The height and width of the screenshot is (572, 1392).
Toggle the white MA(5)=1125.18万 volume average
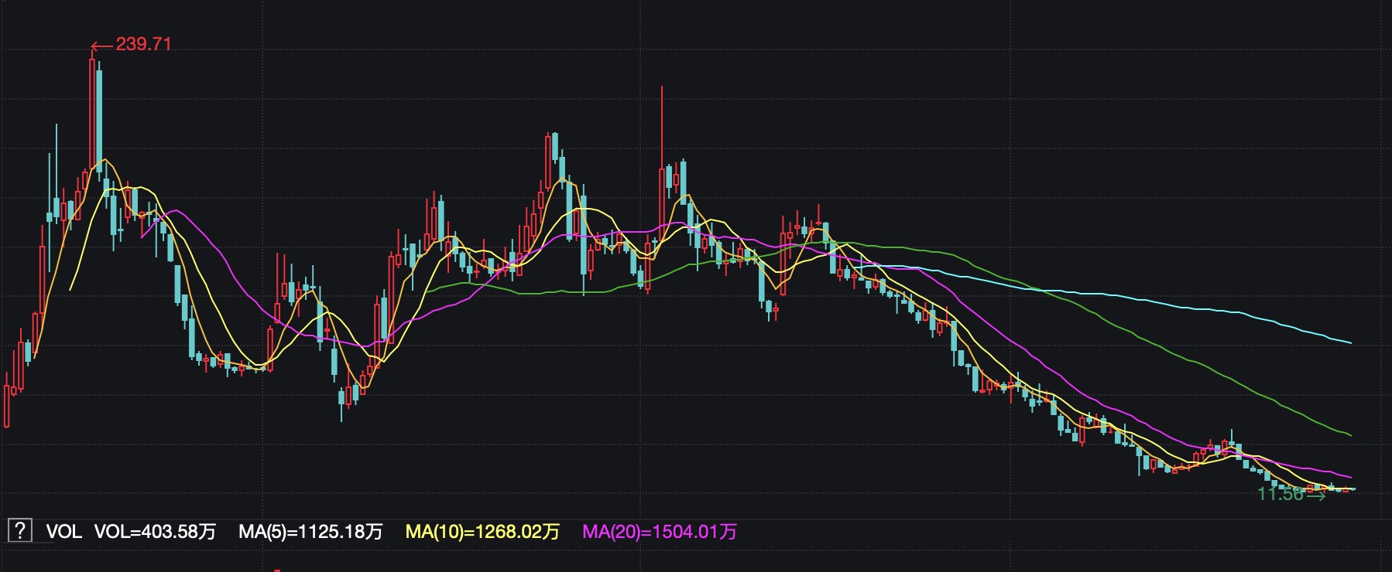pyautogui.click(x=310, y=532)
